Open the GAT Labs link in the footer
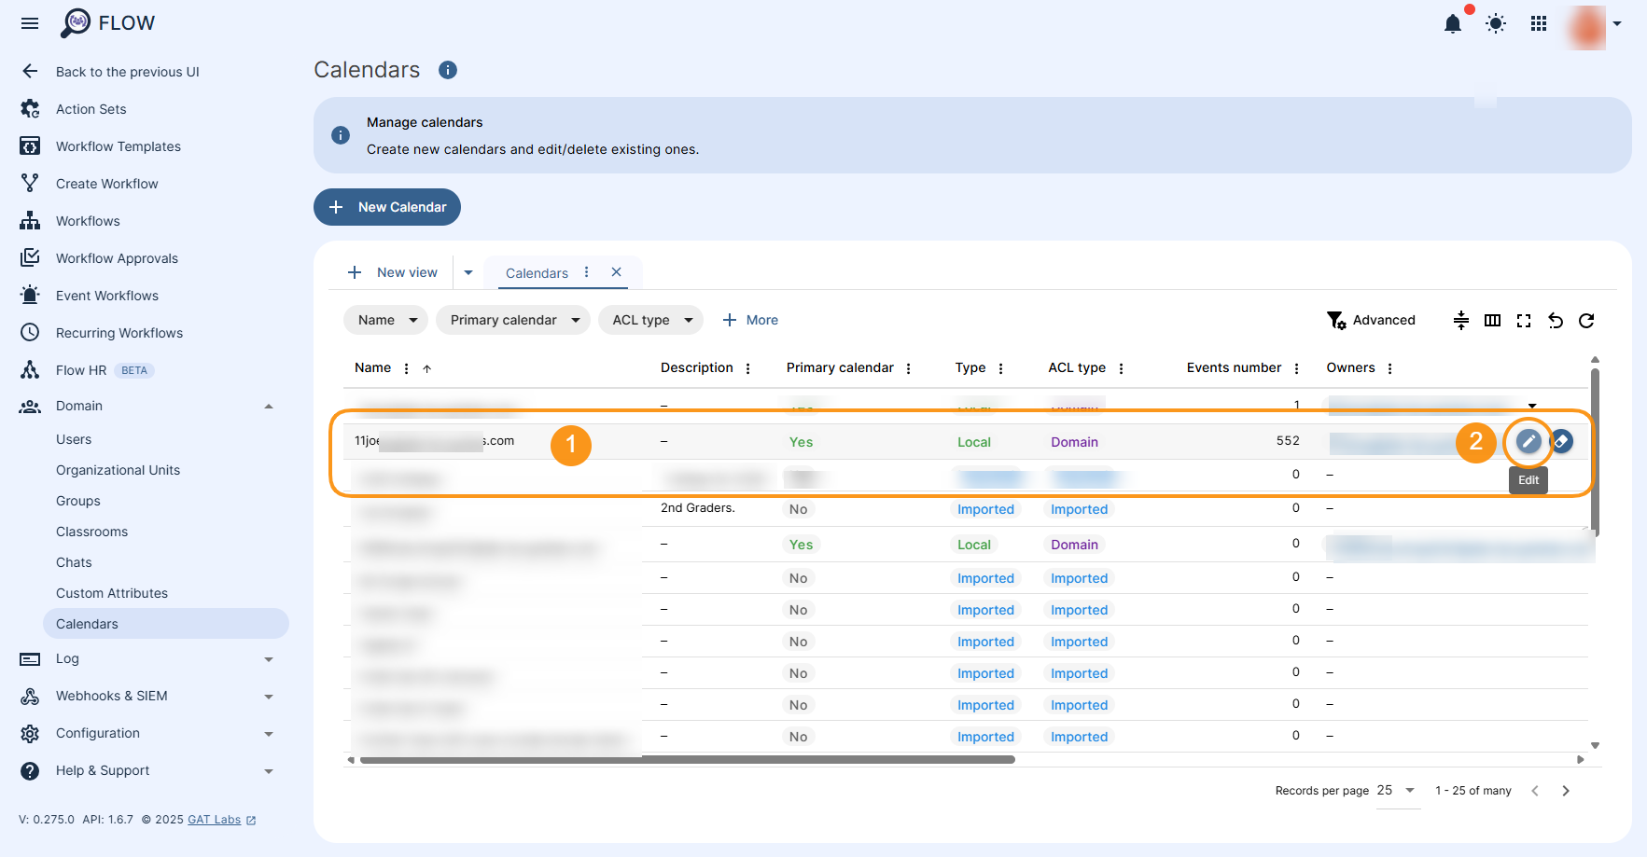The width and height of the screenshot is (1647, 857). [214, 820]
